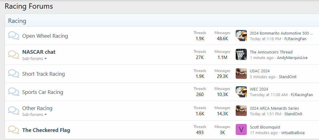319x140 pixels.
Task: Click the poster avatar beside the USAC 2024 thread
Action: [241, 74]
